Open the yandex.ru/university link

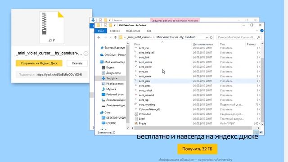[217, 160]
